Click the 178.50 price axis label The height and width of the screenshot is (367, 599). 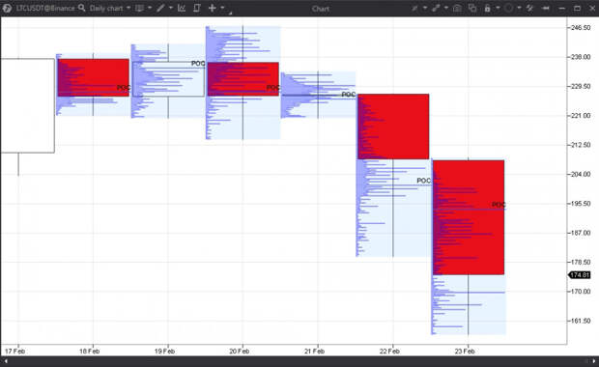coord(581,262)
